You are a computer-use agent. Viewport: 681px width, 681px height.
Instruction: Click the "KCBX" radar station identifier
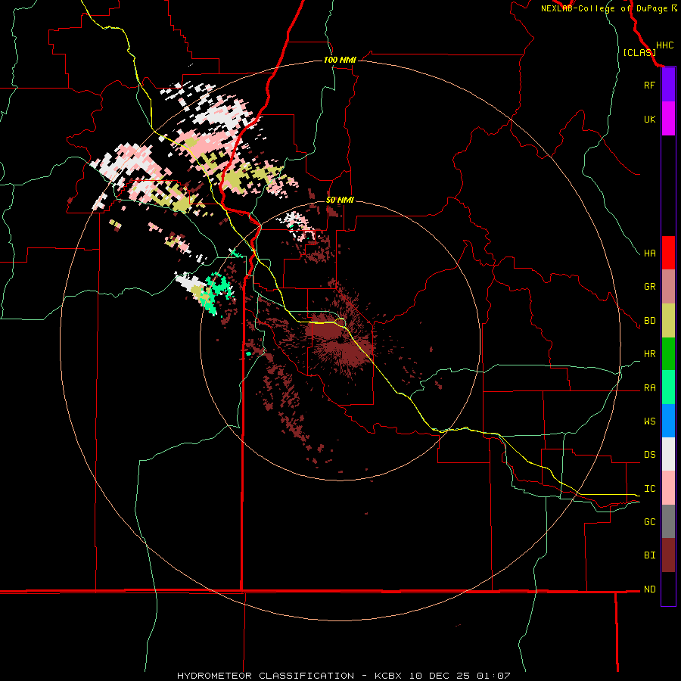(x=388, y=676)
